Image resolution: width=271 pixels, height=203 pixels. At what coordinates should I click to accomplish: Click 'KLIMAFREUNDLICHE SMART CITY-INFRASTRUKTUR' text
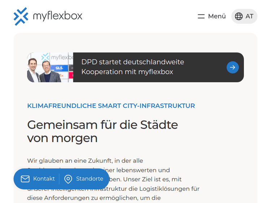click(111, 106)
